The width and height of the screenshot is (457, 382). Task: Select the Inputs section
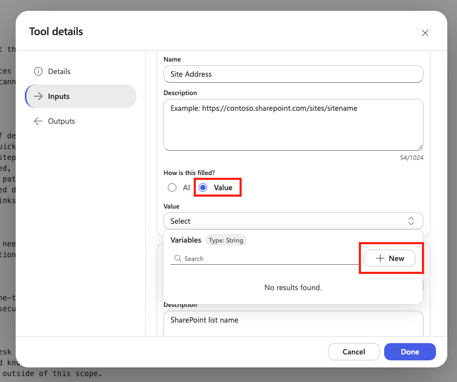click(81, 96)
